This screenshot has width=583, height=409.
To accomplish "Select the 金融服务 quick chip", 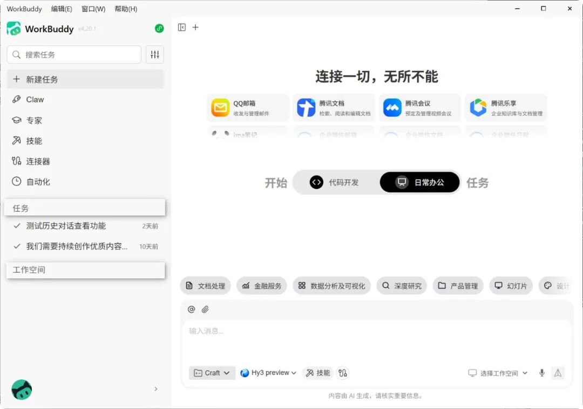I will [262, 286].
